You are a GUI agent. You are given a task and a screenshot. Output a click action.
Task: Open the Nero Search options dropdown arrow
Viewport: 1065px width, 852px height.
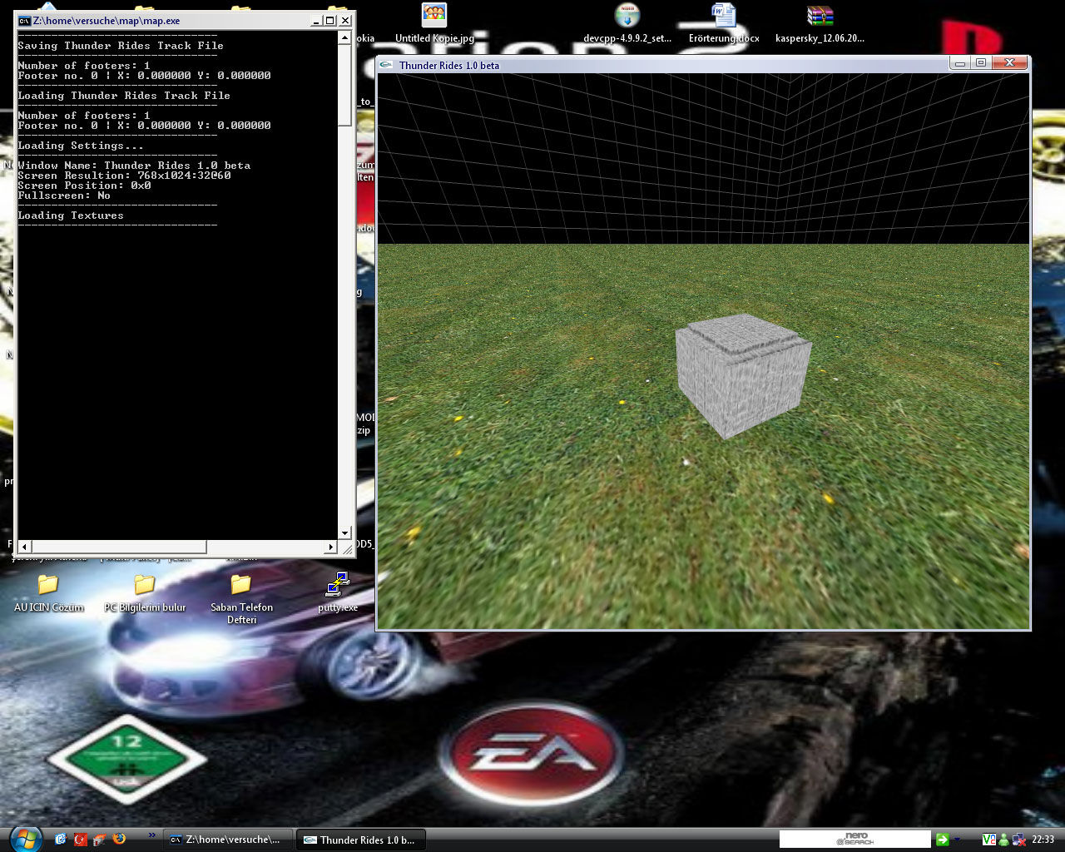pos(957,840)
